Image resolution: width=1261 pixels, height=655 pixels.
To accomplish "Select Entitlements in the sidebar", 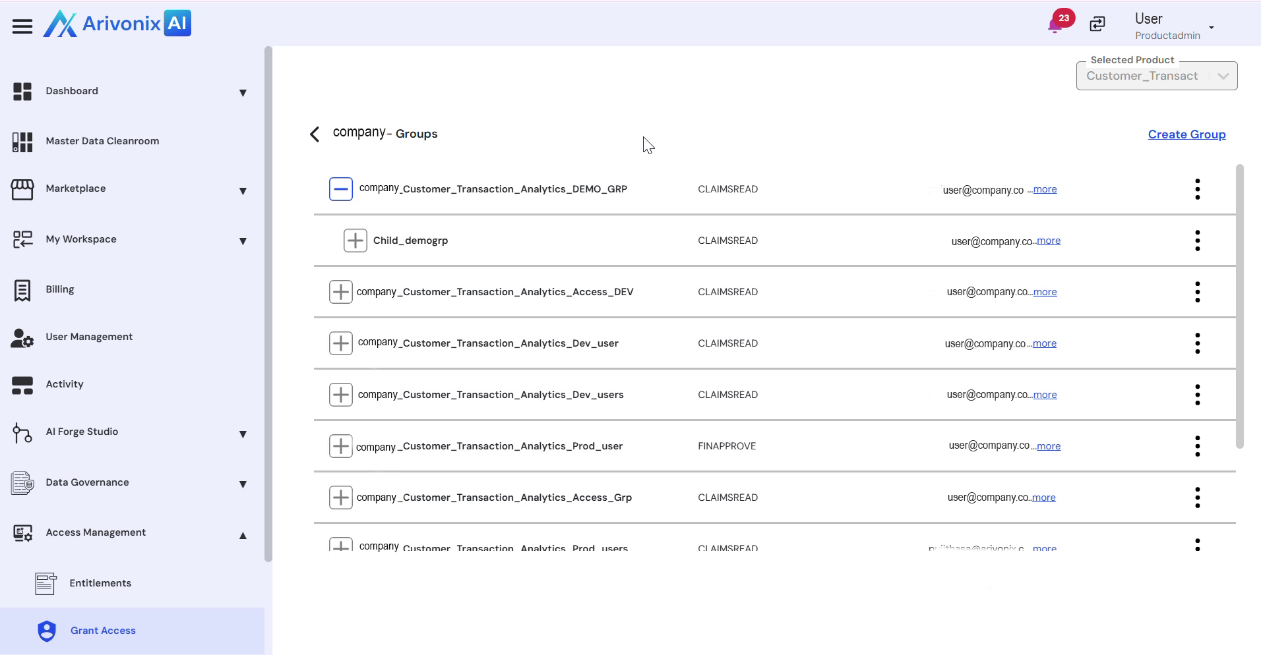I will click(100, 583).
